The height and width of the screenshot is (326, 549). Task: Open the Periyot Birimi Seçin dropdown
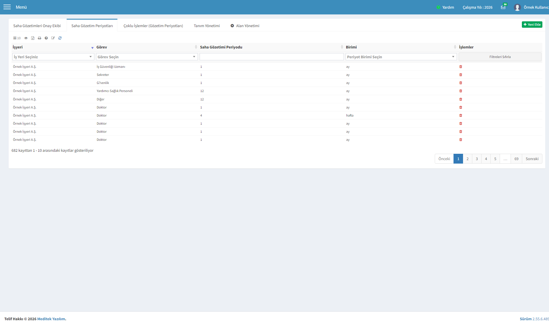coord(401,57)
